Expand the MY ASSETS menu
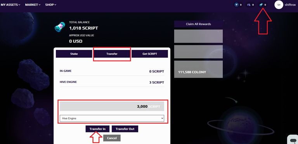This screenshot has height=144, width=298. tap(10, 5)
